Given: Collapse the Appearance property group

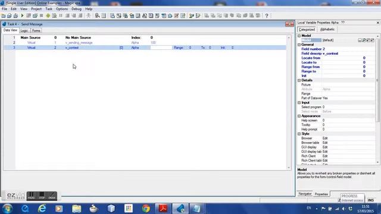Looking at the screenshot, I should pyautogui.click(x=299, y=116).
